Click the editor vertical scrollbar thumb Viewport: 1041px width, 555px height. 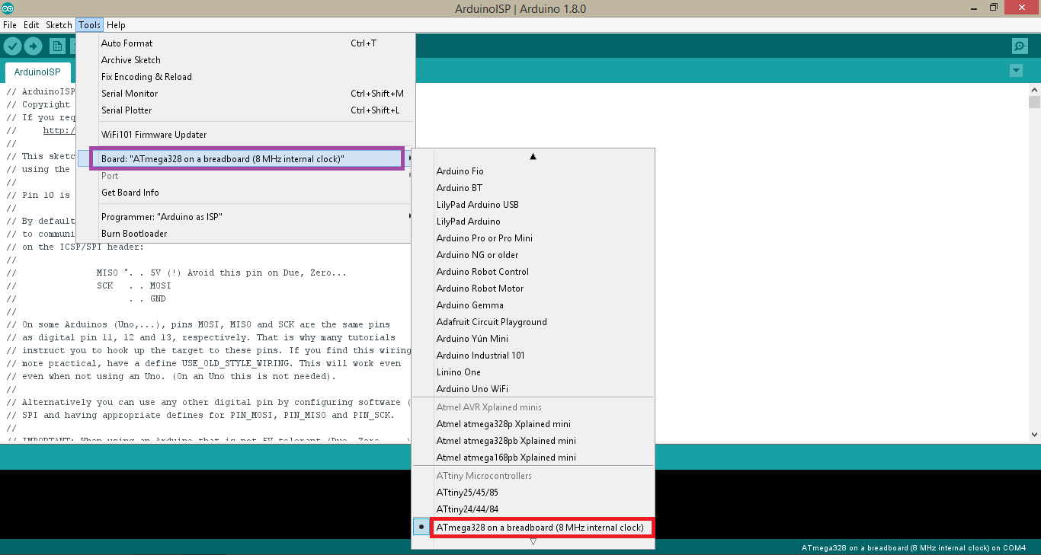[1034, 103]
